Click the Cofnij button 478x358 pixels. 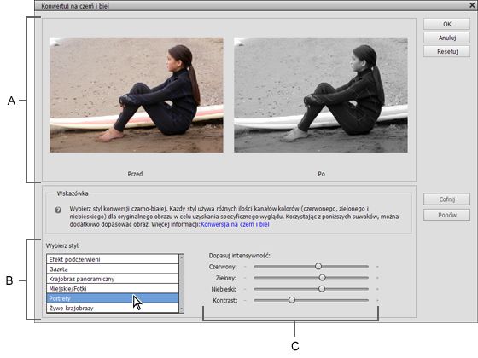446,199
